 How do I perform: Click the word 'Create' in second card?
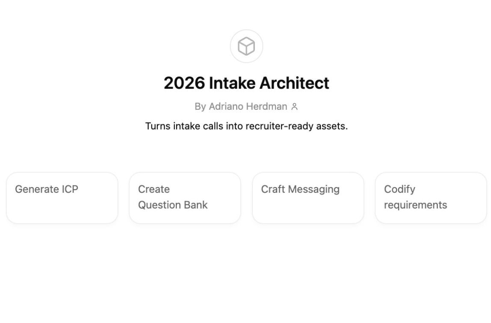(x=154, y=189)
